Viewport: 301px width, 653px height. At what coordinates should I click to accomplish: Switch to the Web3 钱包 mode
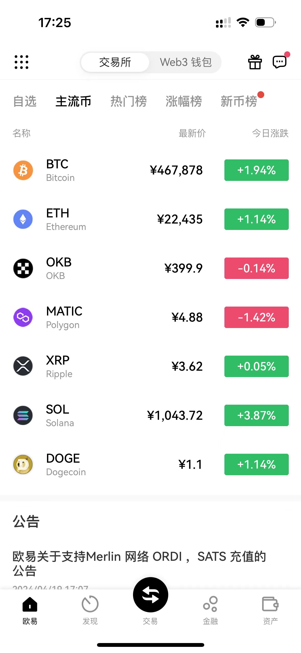point(186,62)
